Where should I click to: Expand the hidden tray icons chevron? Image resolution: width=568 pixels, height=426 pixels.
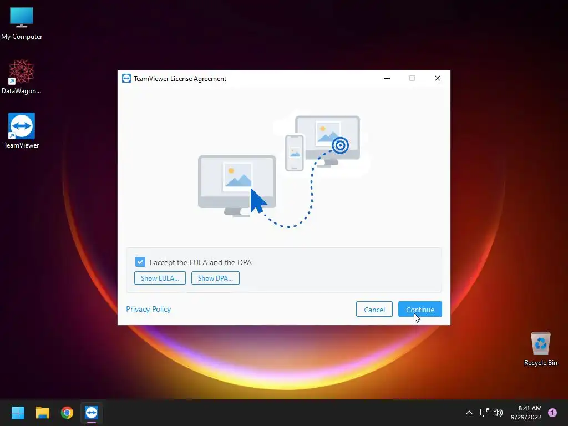(x=469, y=413)
